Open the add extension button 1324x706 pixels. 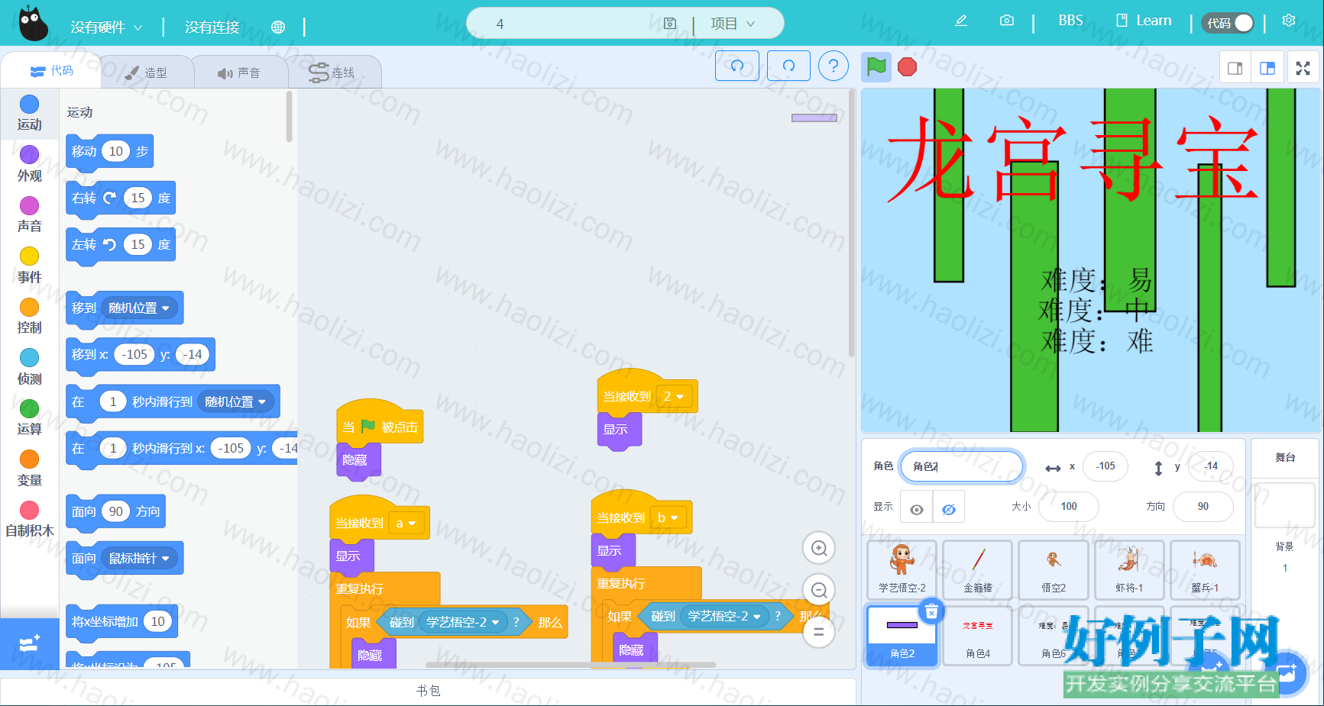click(x=29, y=643)
